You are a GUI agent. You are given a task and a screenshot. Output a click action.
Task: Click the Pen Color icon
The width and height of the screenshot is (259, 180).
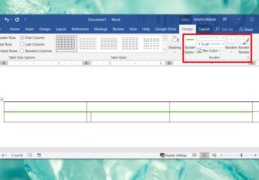coord(199,51)
